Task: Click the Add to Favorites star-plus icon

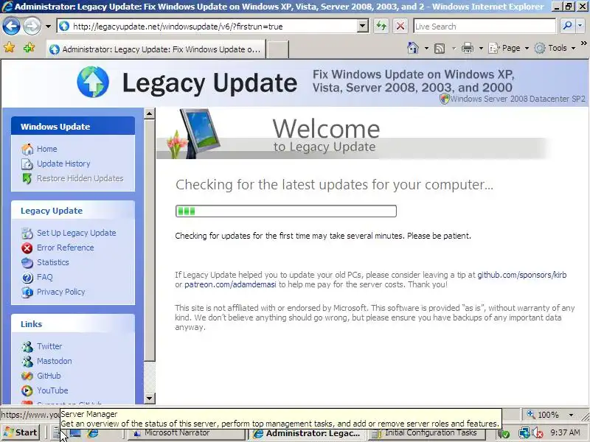Action: point(29,48)
